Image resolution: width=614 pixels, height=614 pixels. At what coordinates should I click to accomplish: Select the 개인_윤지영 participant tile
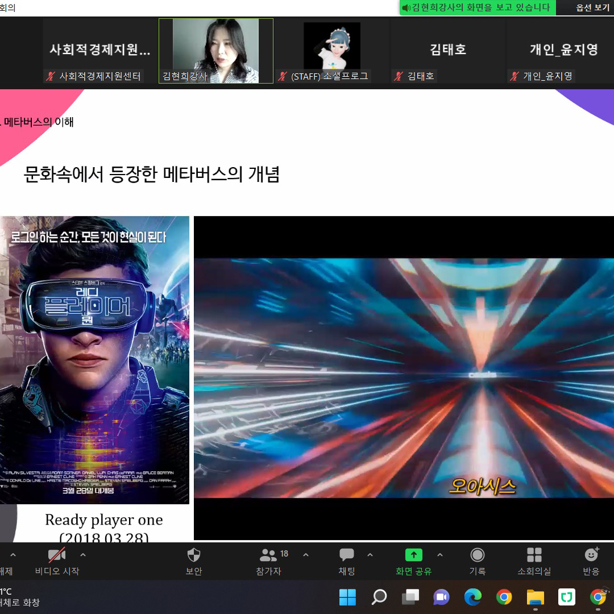click(561, 51)
